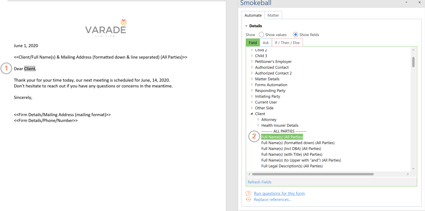Image resolution: width=425 pixels, height=211 pixels.
Task: Open the Smokeball pane options dropdown arrow
Action: (406, 2)
